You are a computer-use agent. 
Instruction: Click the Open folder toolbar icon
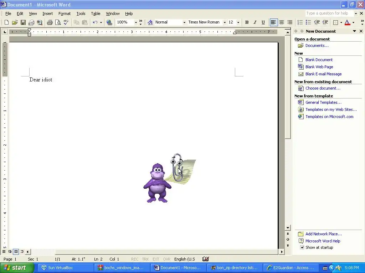15,22
